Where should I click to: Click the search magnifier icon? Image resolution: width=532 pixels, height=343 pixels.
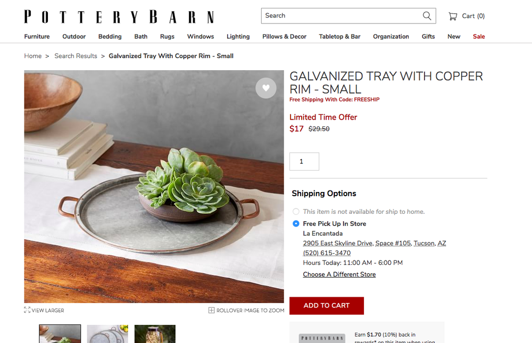tap(427, 16)
